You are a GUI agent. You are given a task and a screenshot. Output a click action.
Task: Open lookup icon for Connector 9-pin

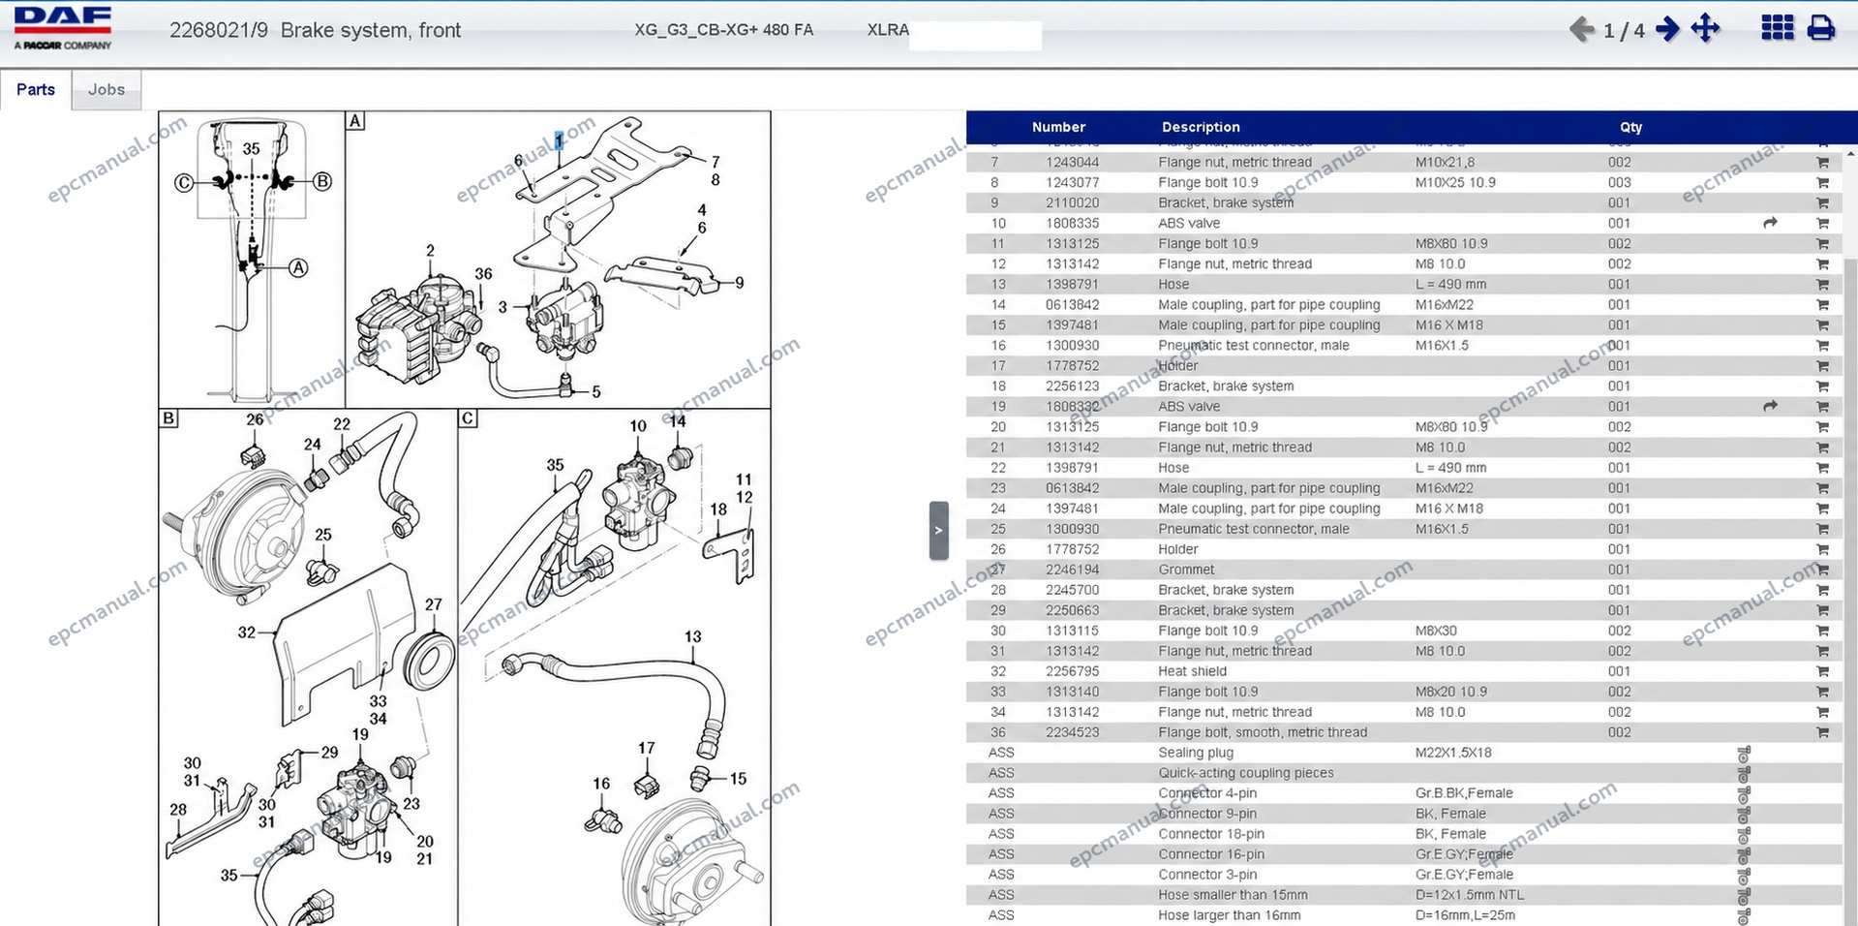[x=1744, y=815]
